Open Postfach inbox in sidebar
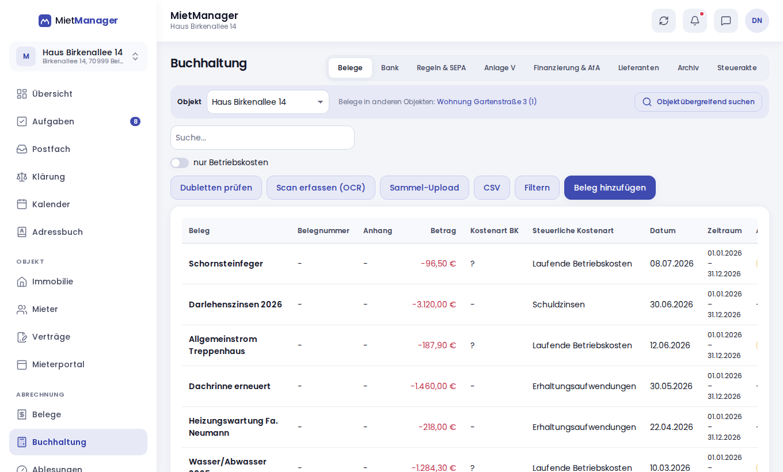Viewport: 783px width, 472px height. click(x=78, y=149)
